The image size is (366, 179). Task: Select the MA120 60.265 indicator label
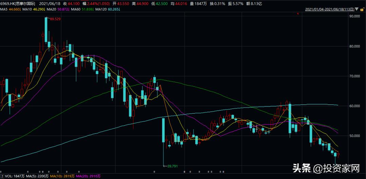pos(108,9)
